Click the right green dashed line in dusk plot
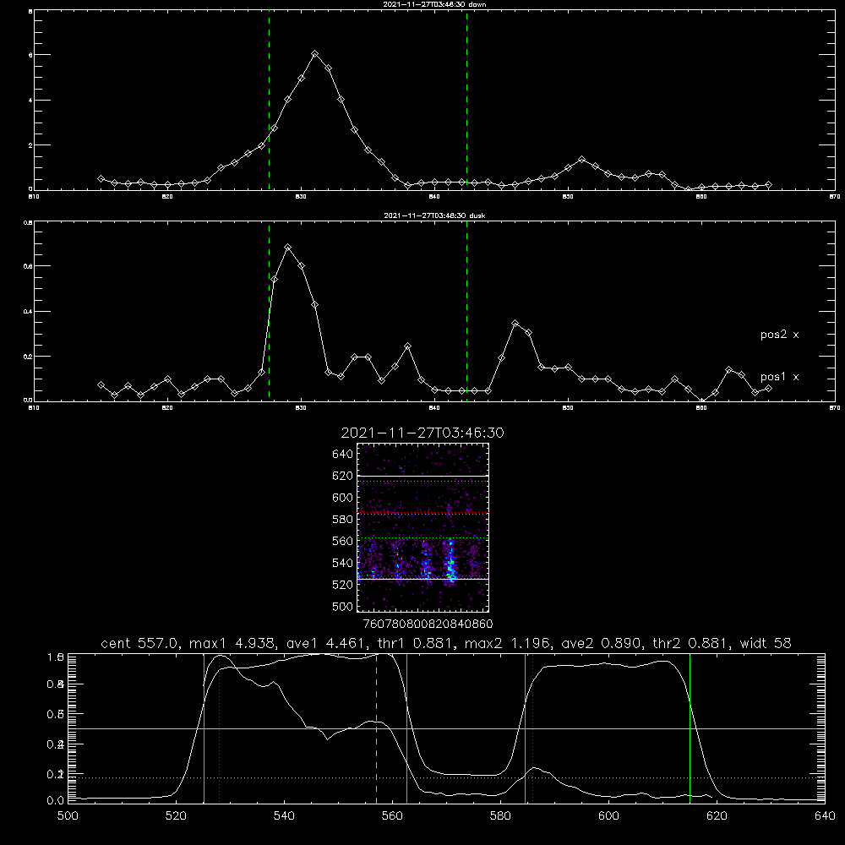The width and height of the screenshot is (845, 845). pyautogui.click(x=466, y=311)
